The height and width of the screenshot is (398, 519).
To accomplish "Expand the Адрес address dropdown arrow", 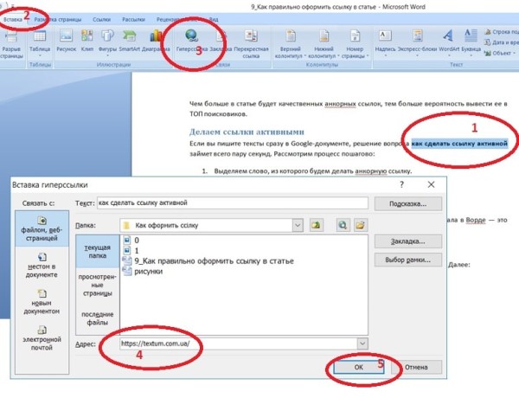I will click(x=362, y=343).
